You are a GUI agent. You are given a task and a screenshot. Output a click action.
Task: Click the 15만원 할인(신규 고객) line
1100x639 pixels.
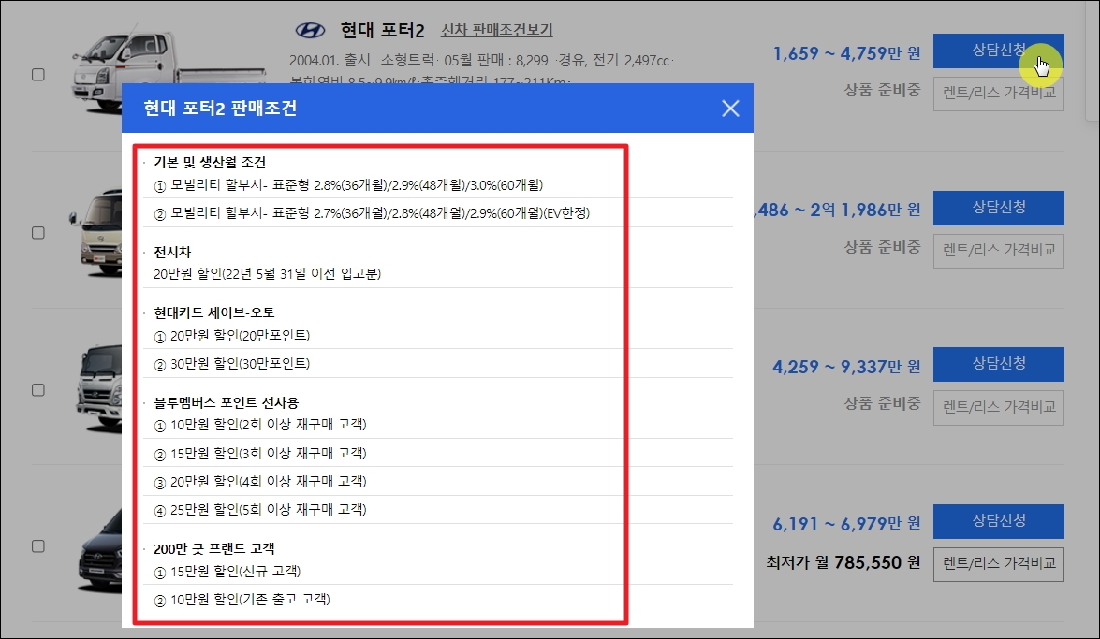pos(227,572)
